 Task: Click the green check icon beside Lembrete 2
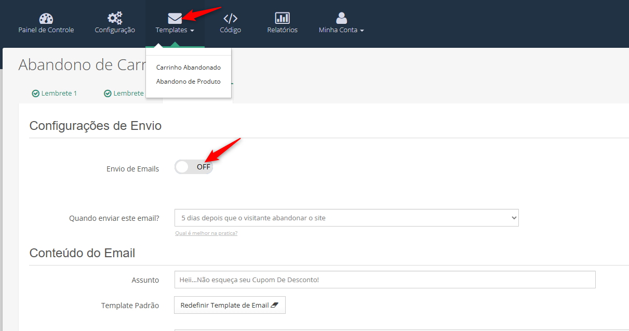pyautogui.click(x=108, y=94)
